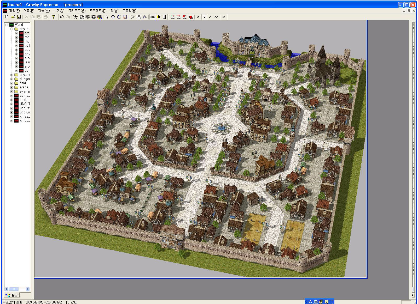Screen dimensions: 418x304
Task: Expand the arena folder
Action: click(11, 87)
